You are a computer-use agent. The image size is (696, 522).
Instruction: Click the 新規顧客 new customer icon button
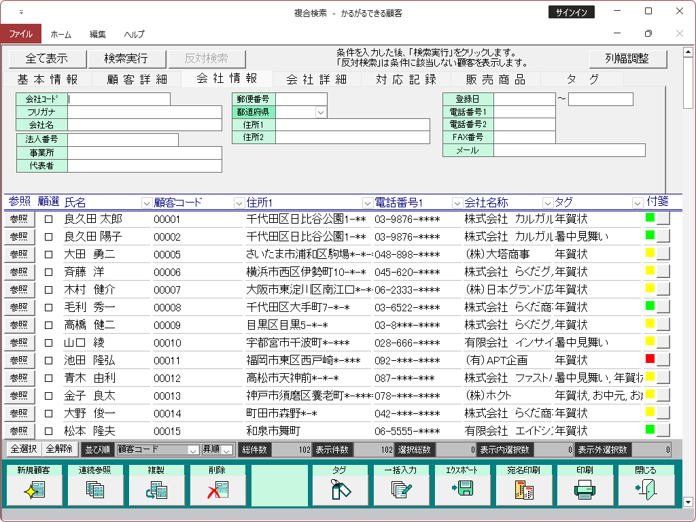33,489
